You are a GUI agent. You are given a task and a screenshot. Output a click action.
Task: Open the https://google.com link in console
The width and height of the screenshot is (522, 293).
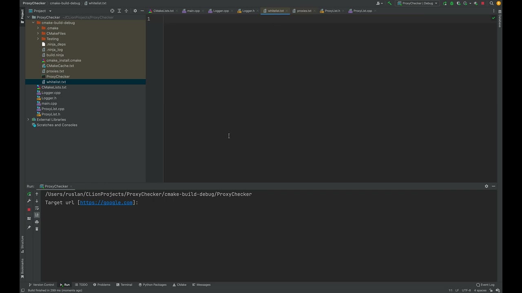(106, 203)
